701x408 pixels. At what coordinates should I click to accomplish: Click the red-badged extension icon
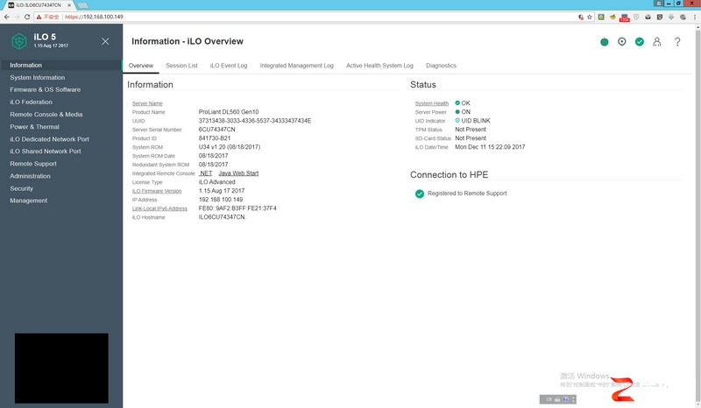coord(624,18)
